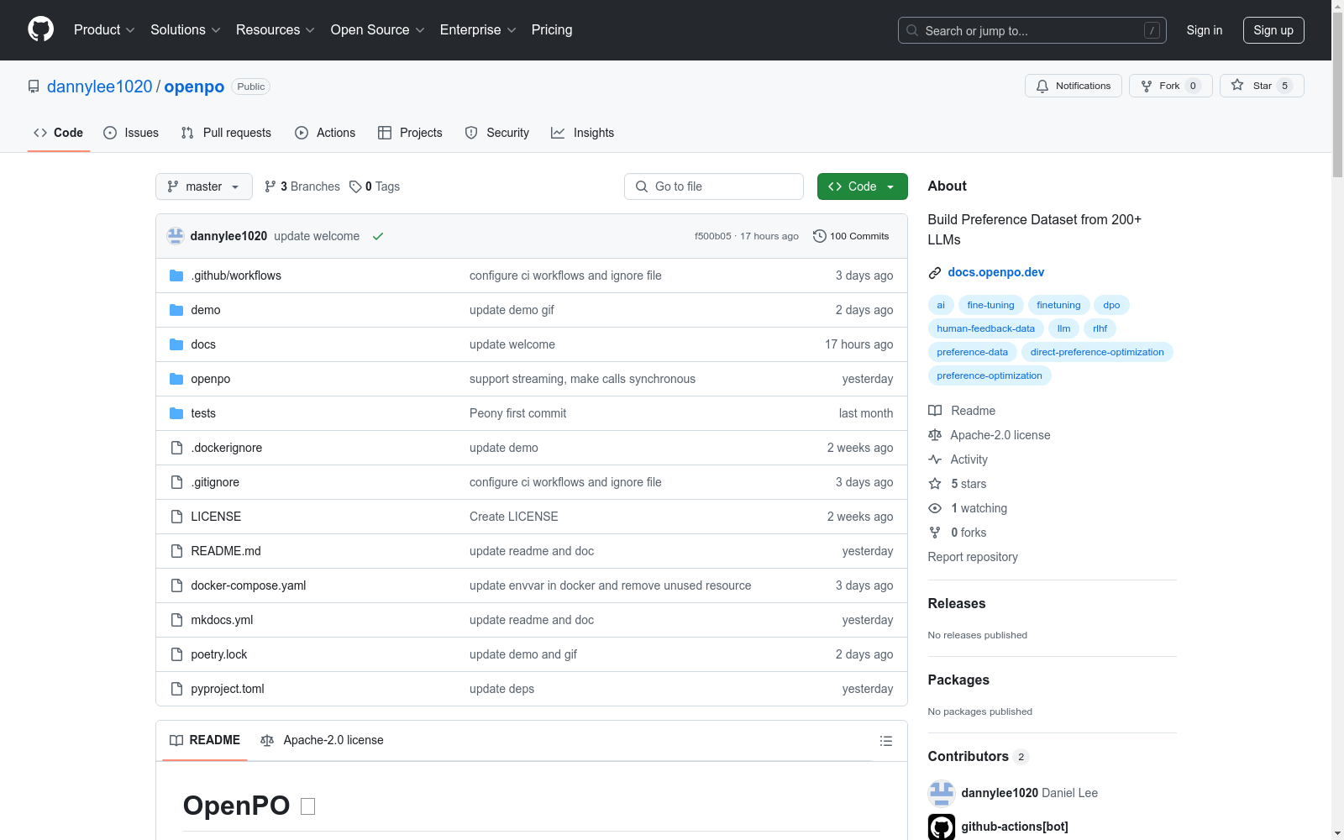The height and width of the screenshot is (840, 1344).
Task: Open the Readme link in About
Action: click(x=962, y=411)
